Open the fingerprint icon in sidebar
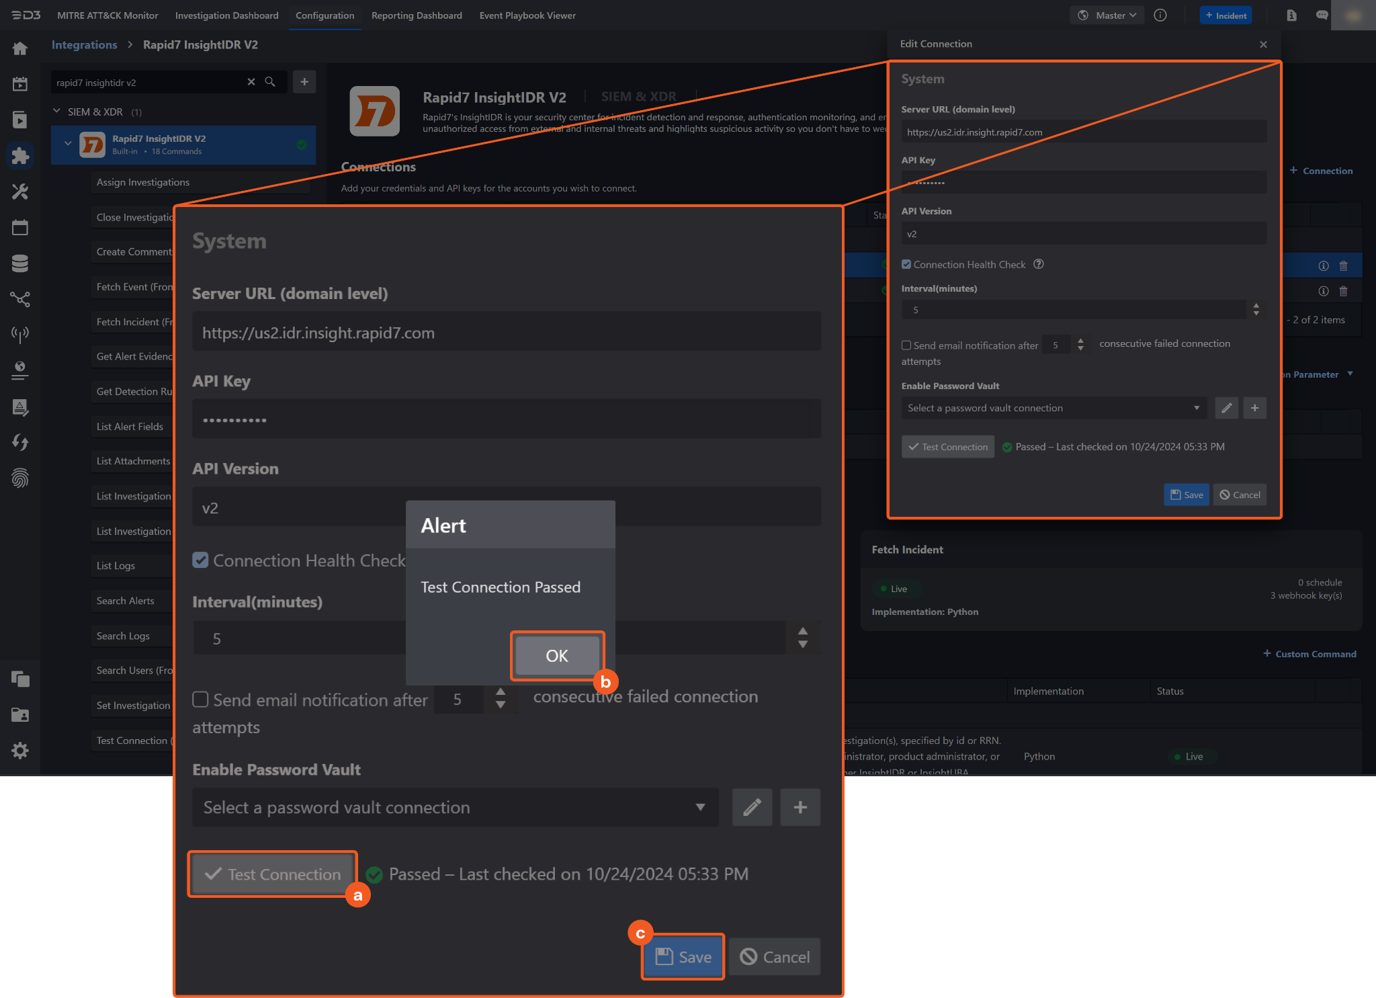 20,478
